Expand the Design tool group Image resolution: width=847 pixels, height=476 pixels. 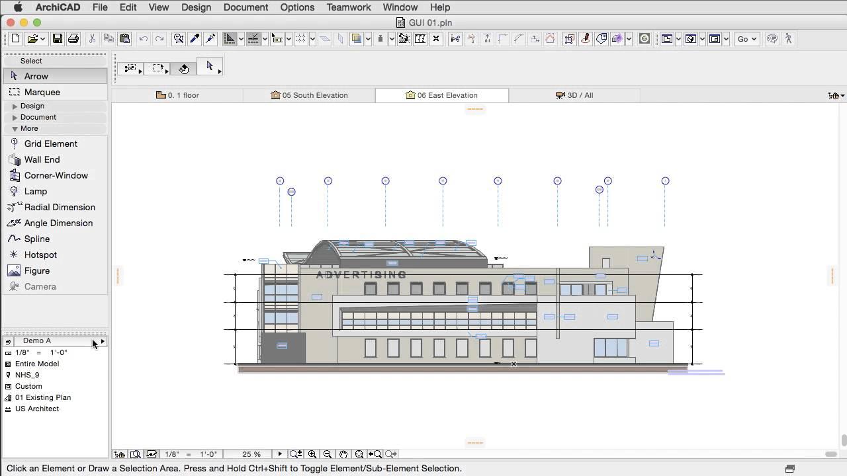pos(32,106)
